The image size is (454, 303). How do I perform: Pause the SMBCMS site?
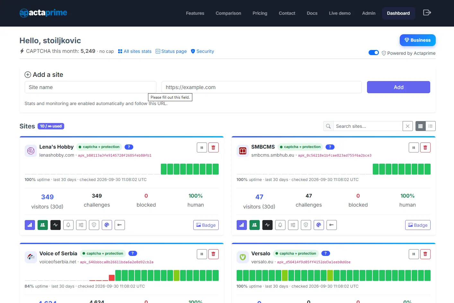[x=414, y=148]
